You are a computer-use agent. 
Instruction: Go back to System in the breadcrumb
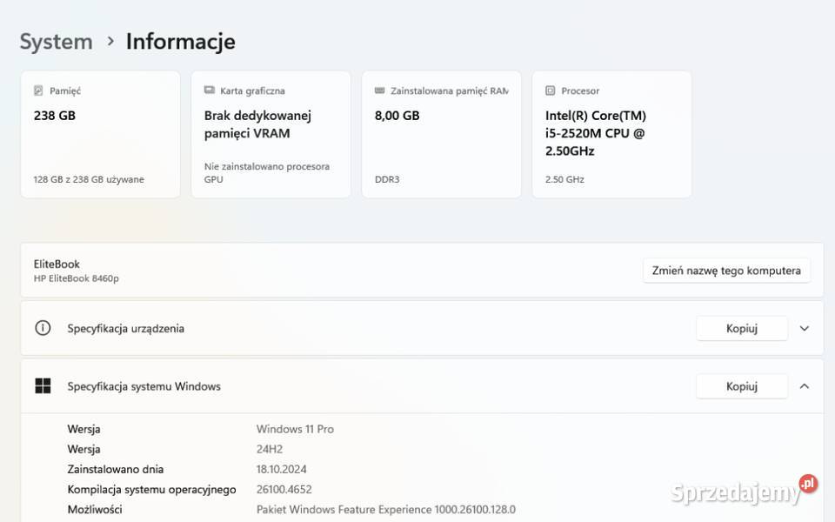point(56,41)
